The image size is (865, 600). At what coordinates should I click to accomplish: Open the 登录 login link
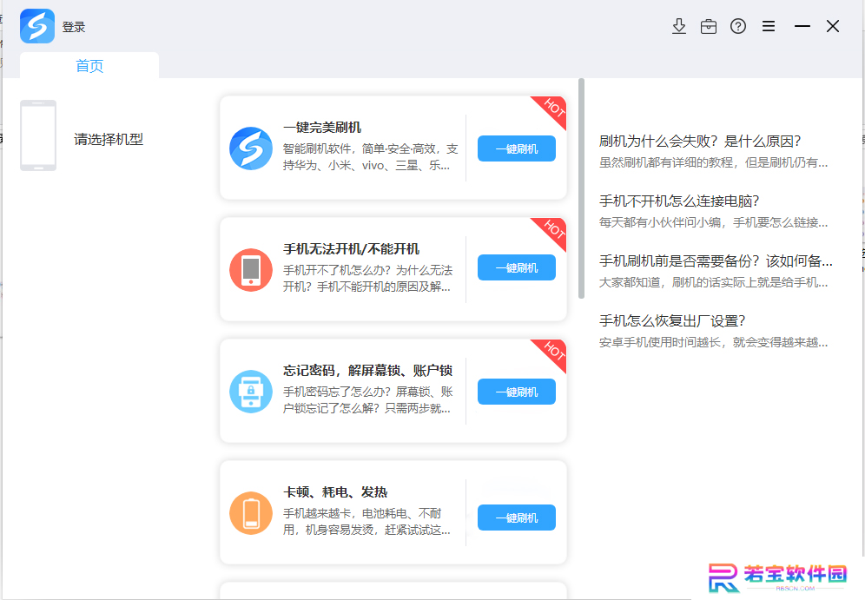tap(73, 27)
